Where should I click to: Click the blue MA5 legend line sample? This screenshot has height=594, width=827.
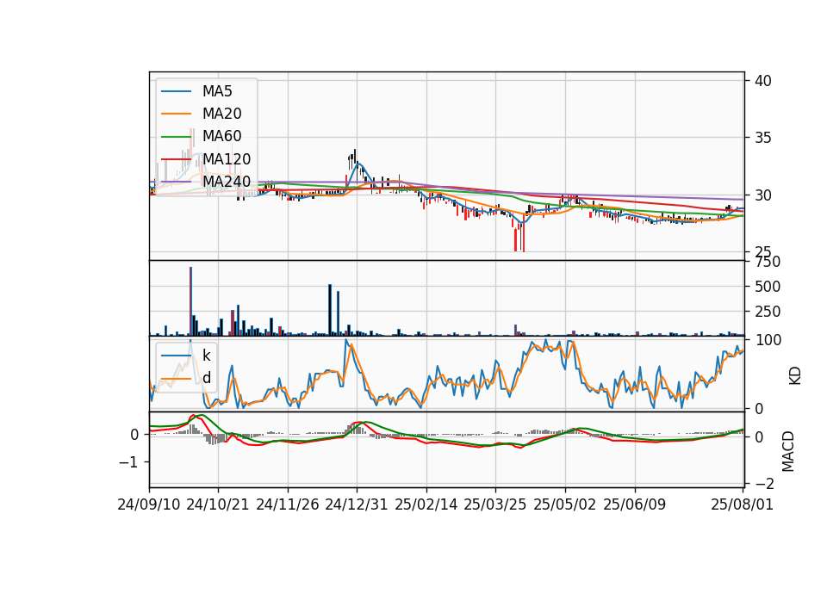tap(176, 91)
